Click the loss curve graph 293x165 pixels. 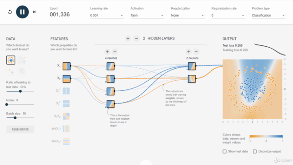(270, 49)
